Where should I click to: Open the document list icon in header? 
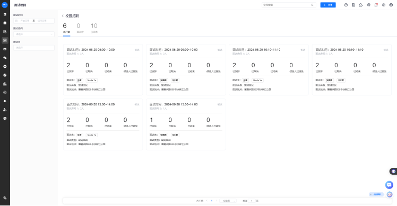pyautogui.click(x=353, y=5)
